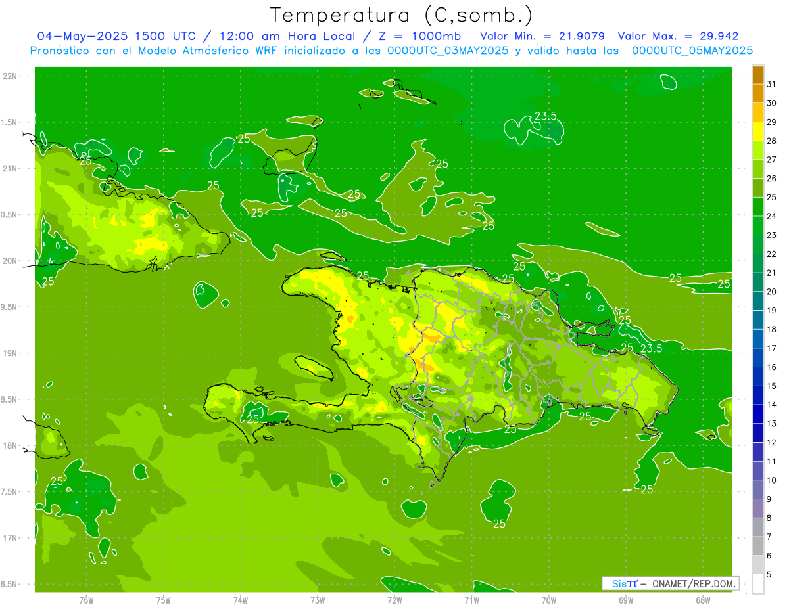
Task: Click the title "Temperatura (C,somb.)"
Action: tap(402, 15)
